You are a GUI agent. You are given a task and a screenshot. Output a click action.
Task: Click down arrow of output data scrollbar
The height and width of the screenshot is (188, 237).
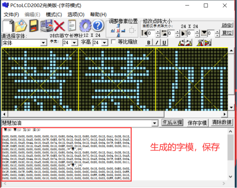[231, 177]
